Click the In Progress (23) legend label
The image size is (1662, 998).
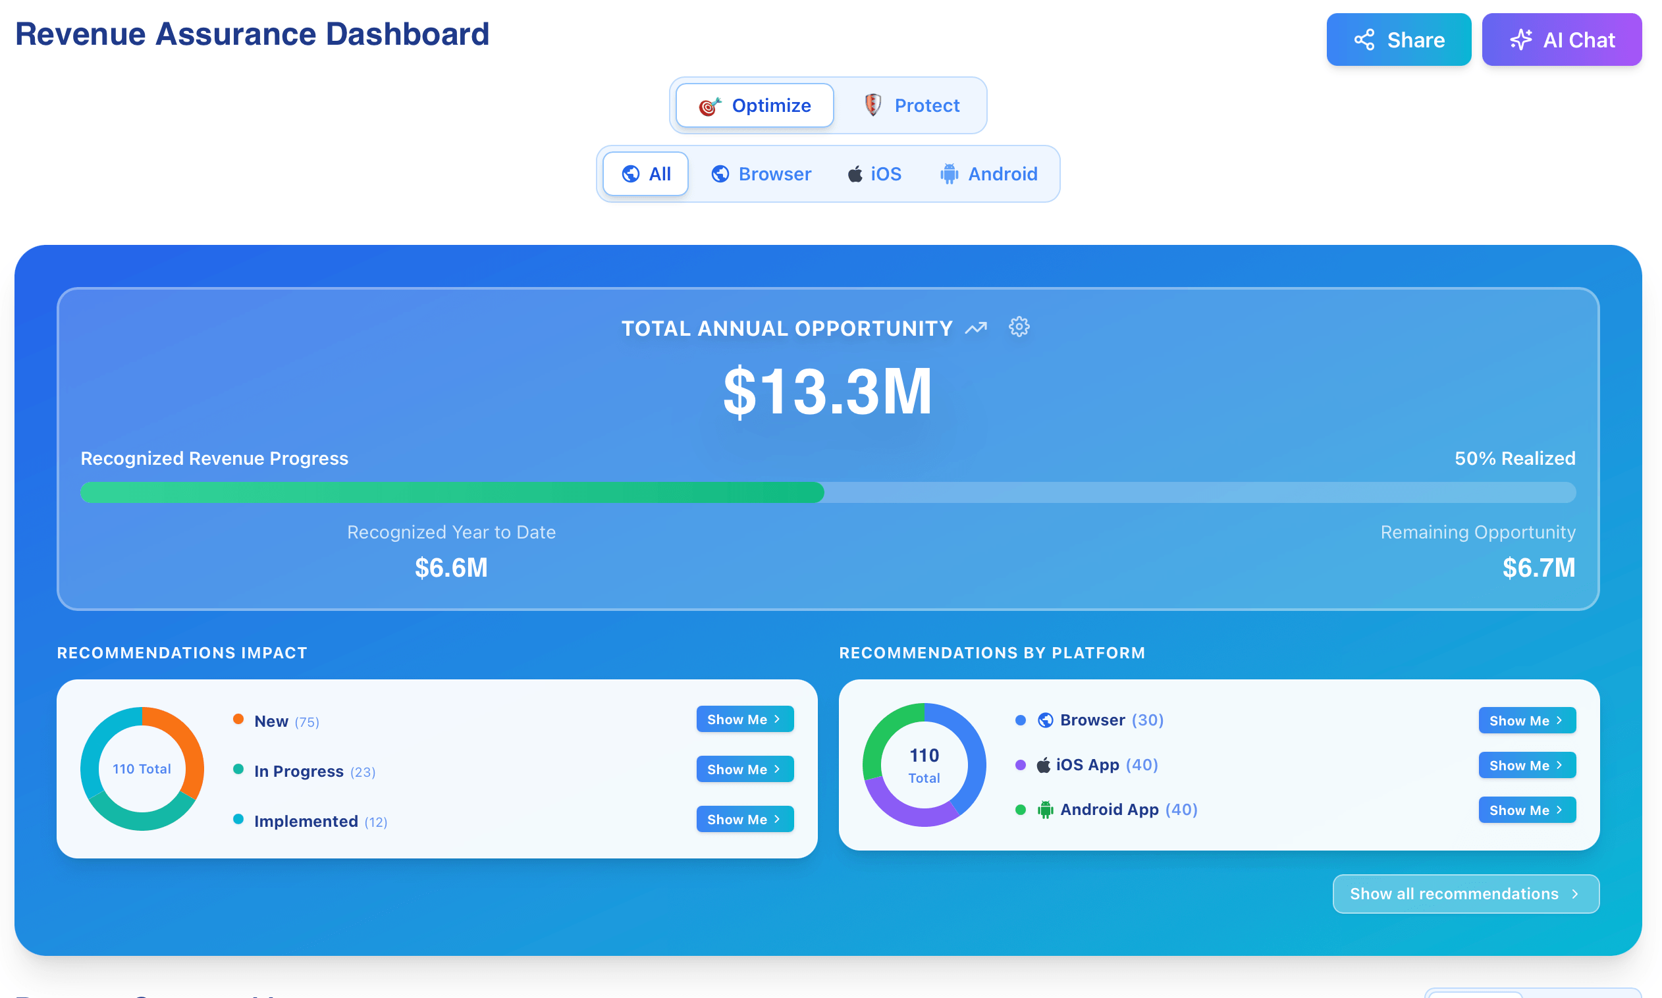tap(315, 772)
